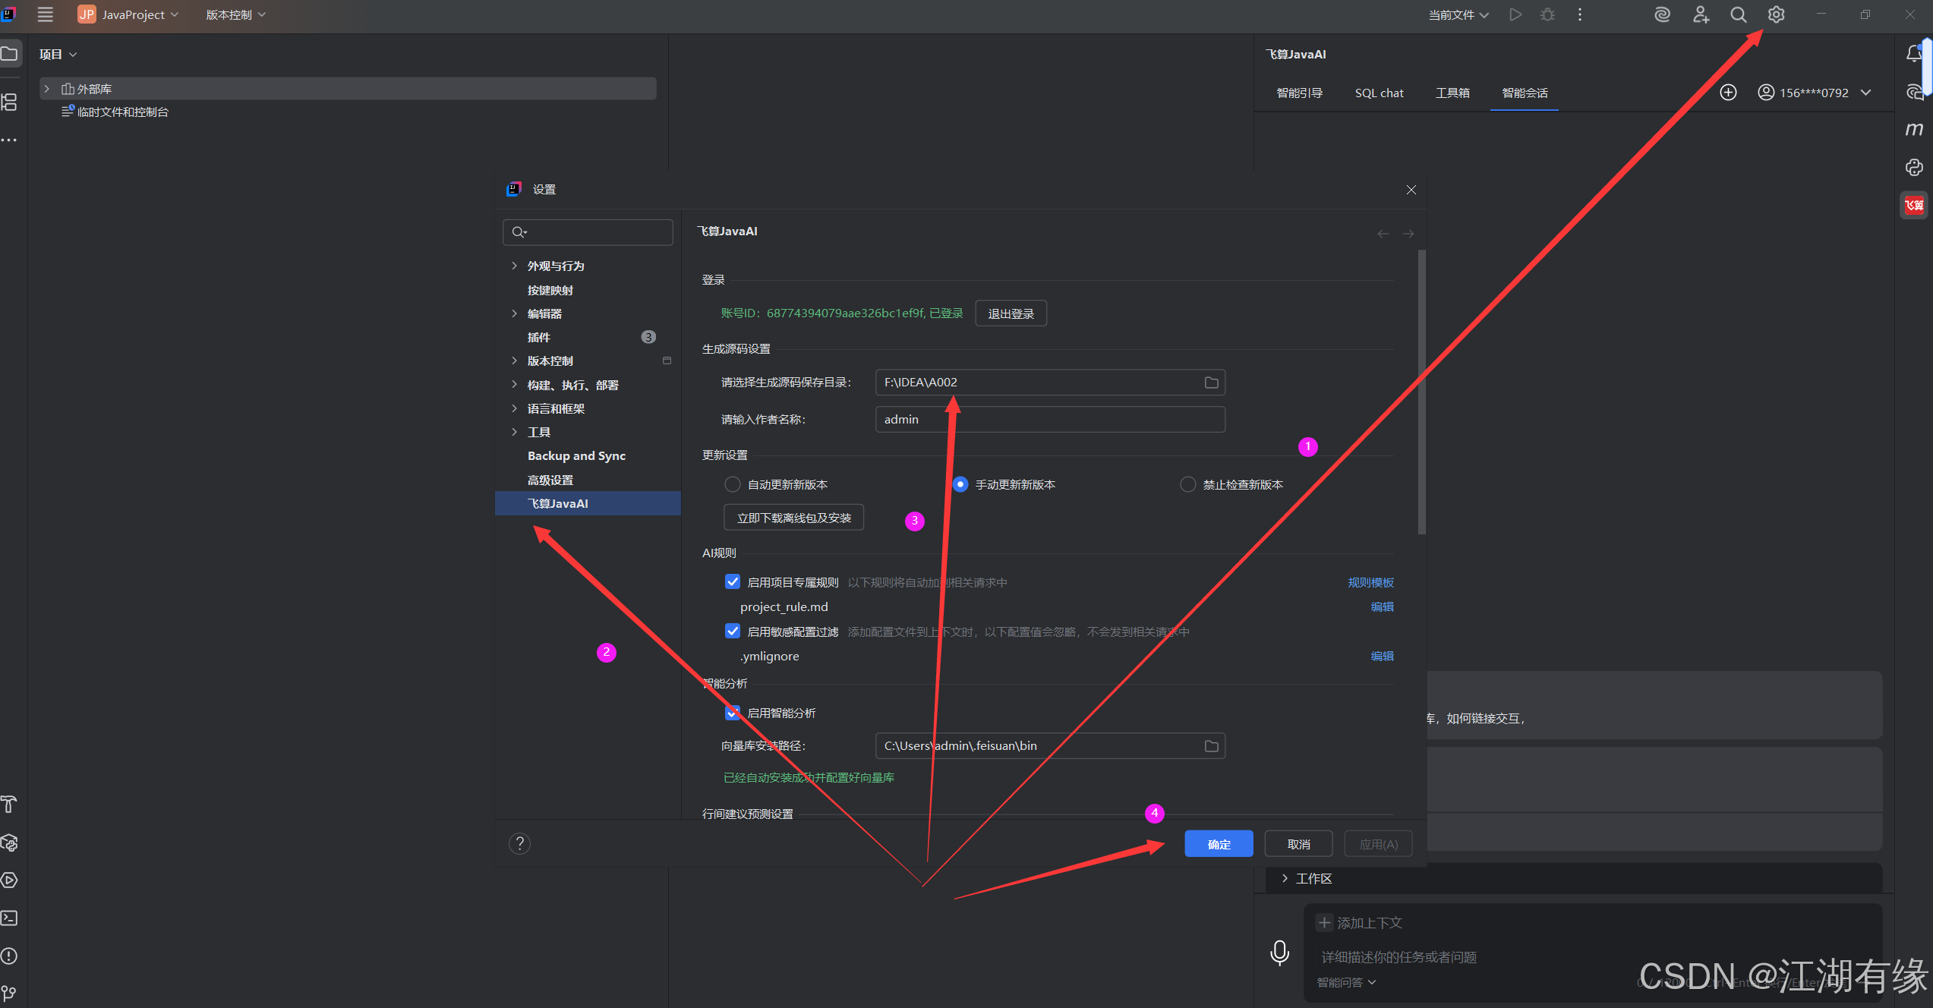Toggle 启用项目专属规则 checkbox

click(x=733, y=582)
